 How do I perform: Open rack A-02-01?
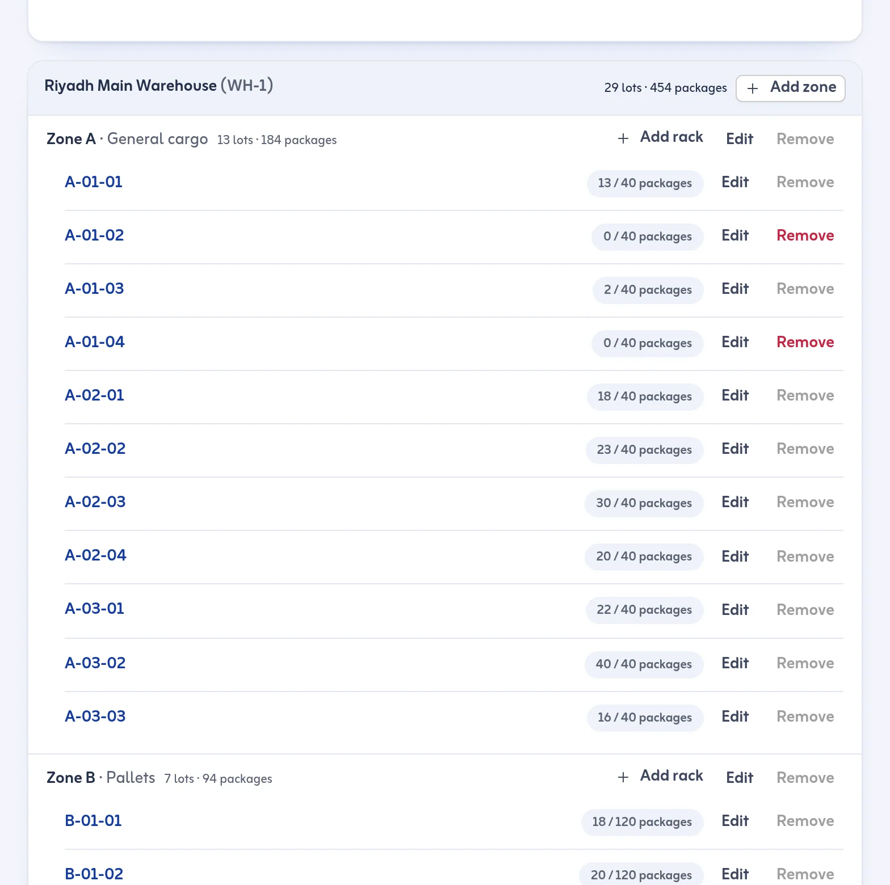(x=94, y=395)
